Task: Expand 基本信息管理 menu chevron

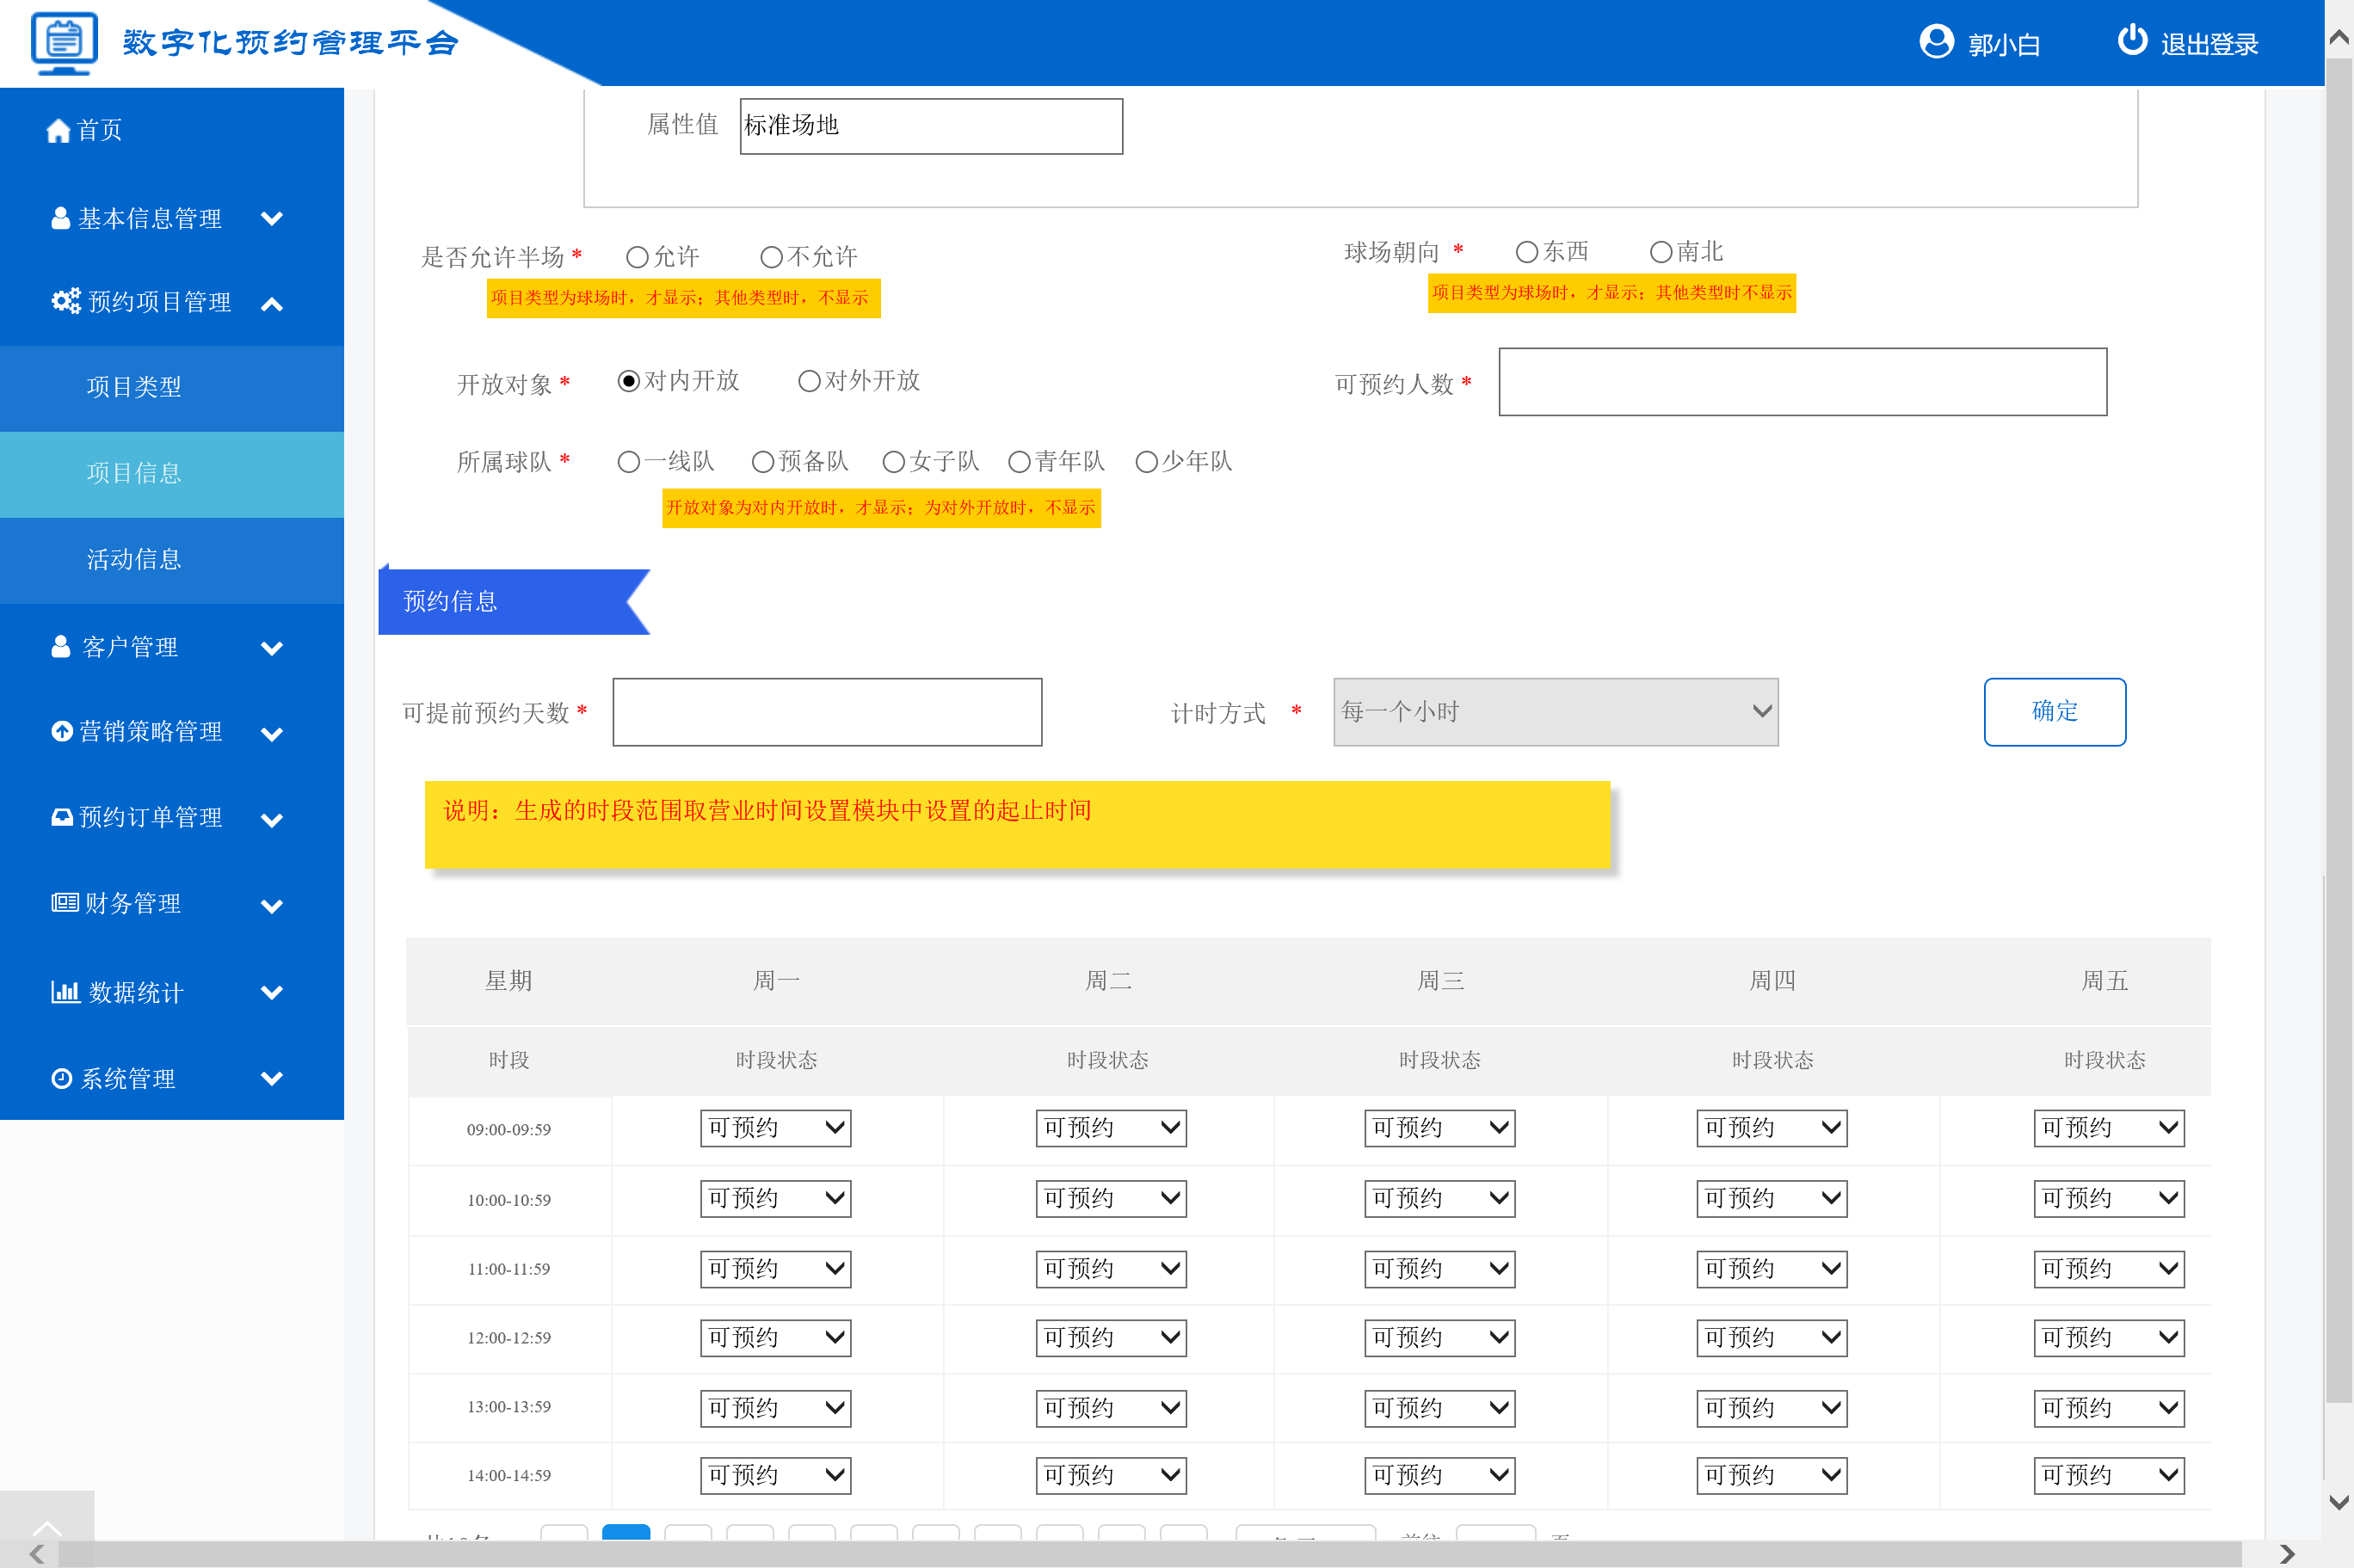Action: coord(272,218)
